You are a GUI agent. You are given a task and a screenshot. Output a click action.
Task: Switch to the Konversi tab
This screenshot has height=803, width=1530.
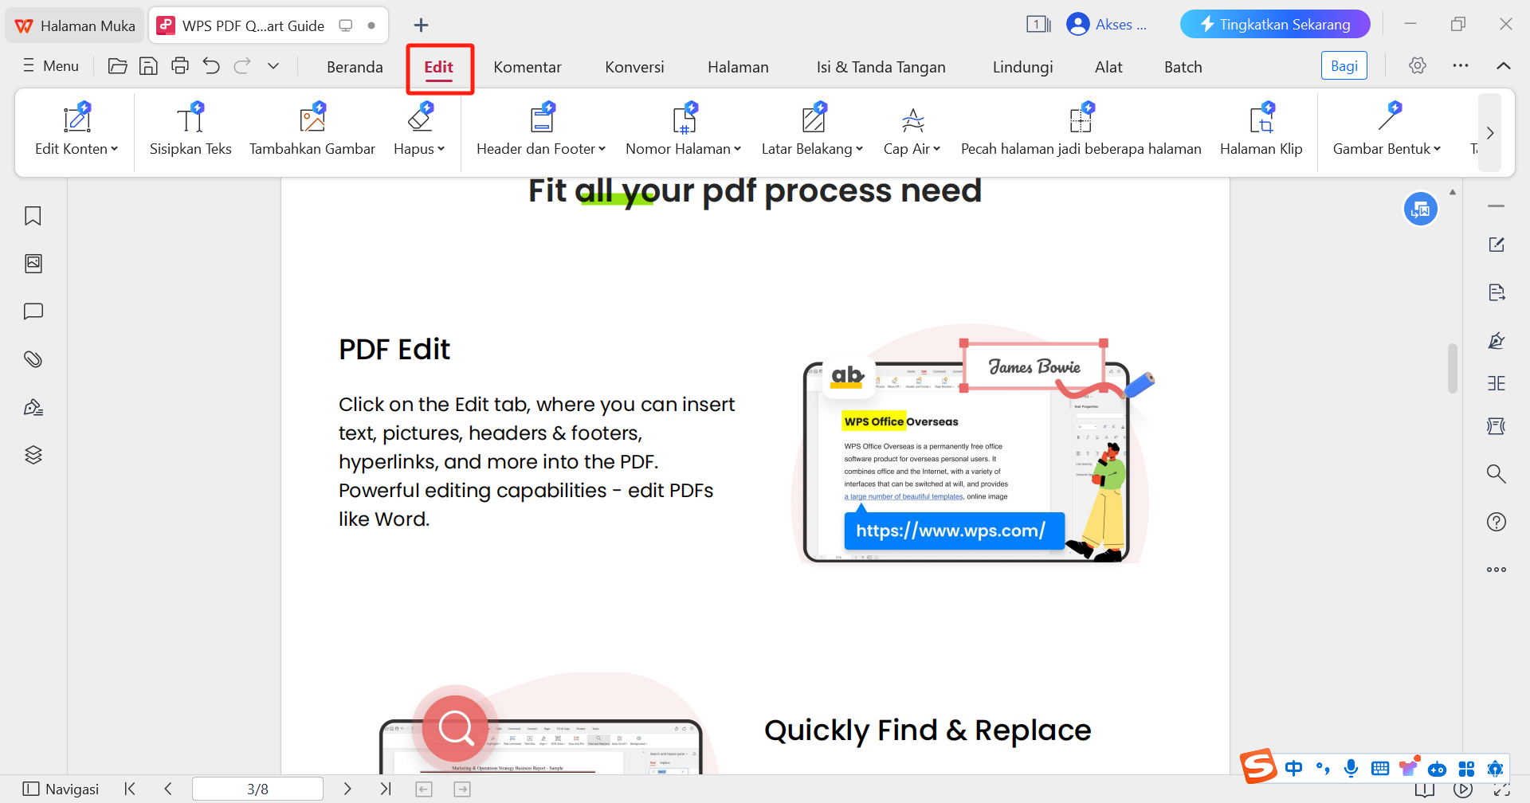pyautogui.click(x=634, y=67)
